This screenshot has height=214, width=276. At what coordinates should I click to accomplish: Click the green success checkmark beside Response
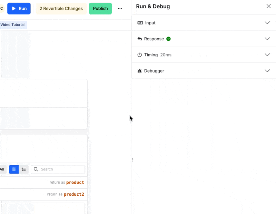(x=168, y=39)
